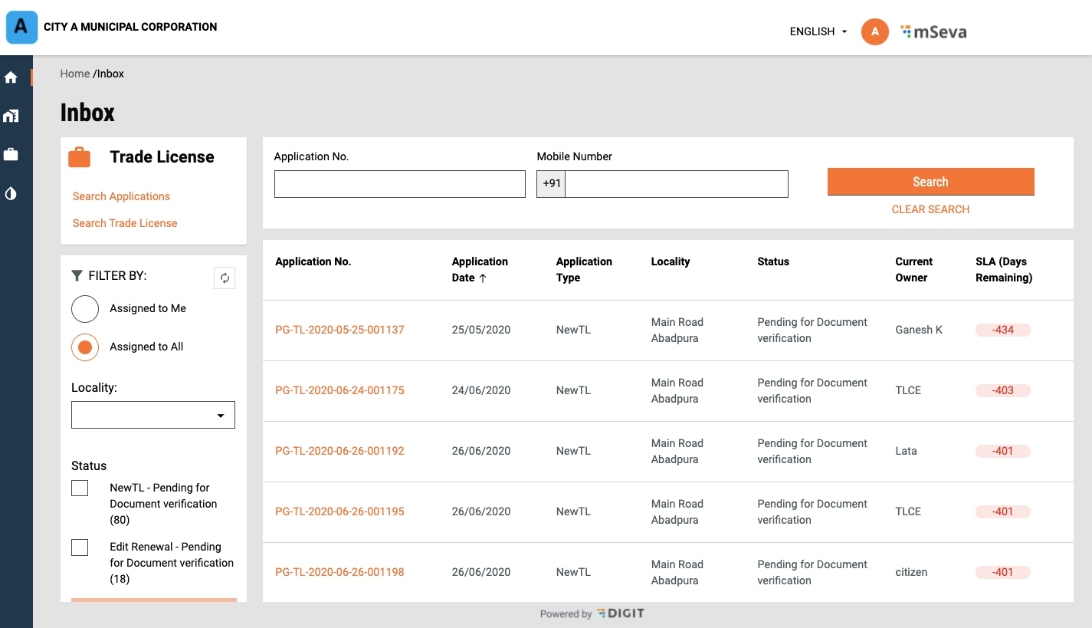Screen dimensions: 1092x628
Task: Click the mSeva logo in the header
Action: (x=933, y=31)
